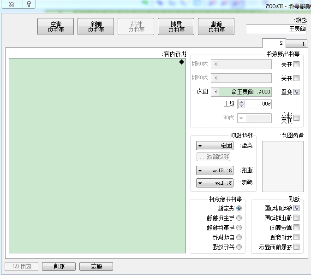This screenshot has width=311, height=275.
Task: Click inside the green 执行内容 command list
Action: pyautogui.click(x=97, y=156)
